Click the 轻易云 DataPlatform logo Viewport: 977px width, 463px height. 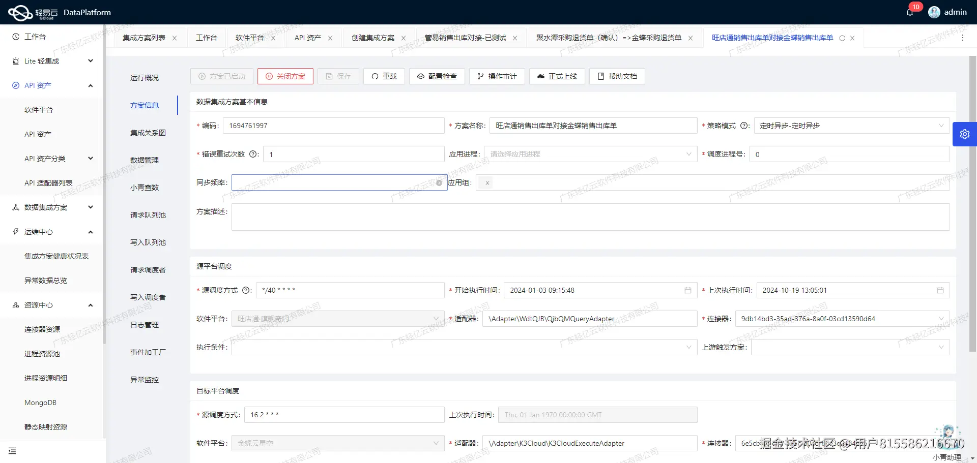coord(60,12)
